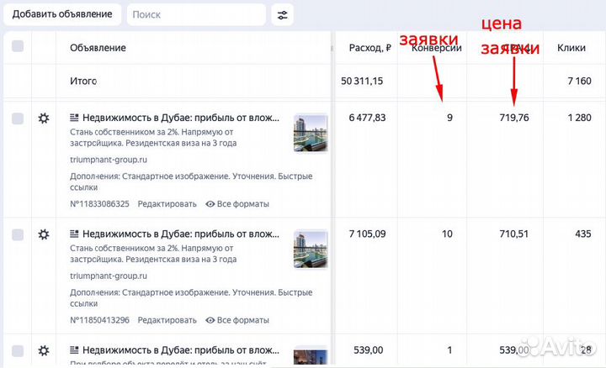Click the Итого row label
Viewport: 606px width, 368px height.
(83, 81)
